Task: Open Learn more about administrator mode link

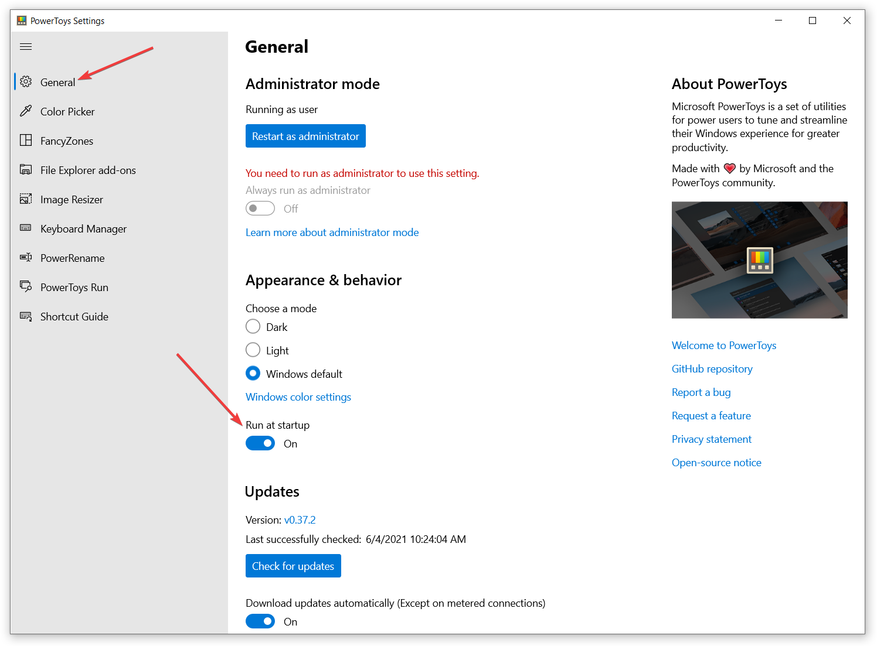Action: tap(332, 233)
